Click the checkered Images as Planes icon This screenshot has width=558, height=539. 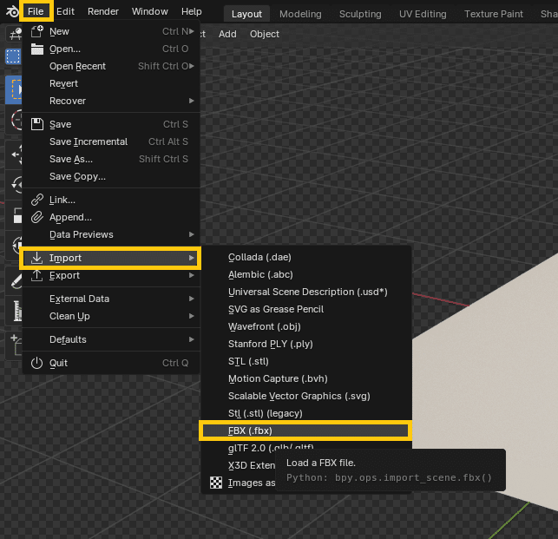click(216, 483)
